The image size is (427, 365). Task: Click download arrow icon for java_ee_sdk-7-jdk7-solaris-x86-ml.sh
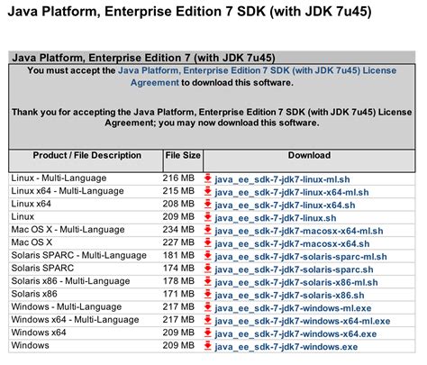click(208, 281)
